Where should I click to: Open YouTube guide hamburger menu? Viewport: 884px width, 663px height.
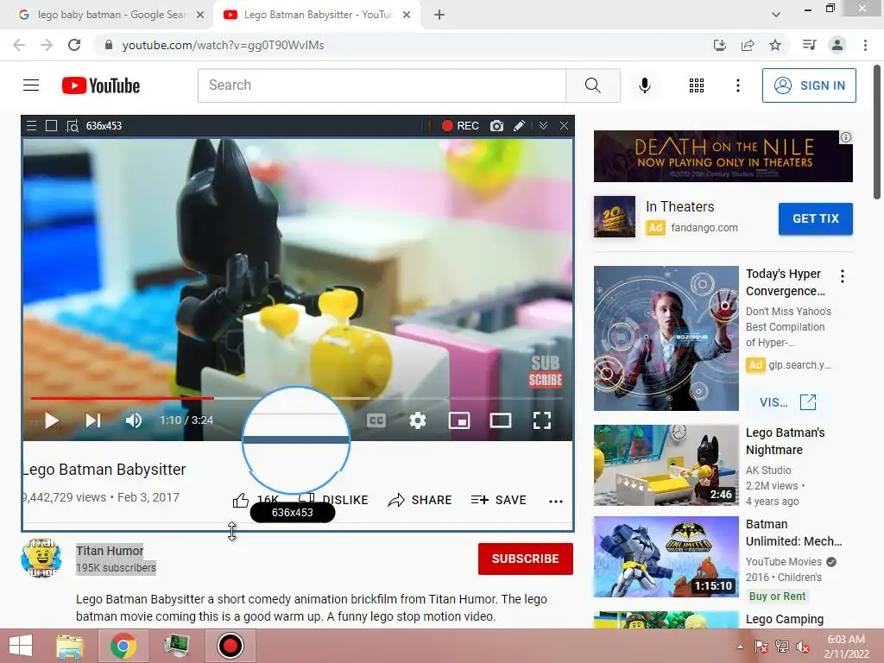(x=31, y=85)
